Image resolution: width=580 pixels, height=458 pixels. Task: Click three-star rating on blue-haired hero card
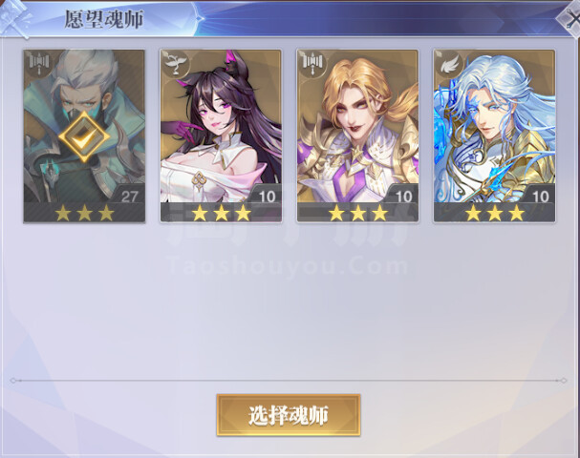(x=495, y=213)
